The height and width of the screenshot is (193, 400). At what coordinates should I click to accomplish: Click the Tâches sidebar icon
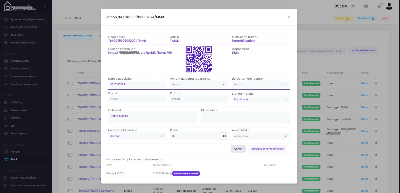tap(6, 118)
